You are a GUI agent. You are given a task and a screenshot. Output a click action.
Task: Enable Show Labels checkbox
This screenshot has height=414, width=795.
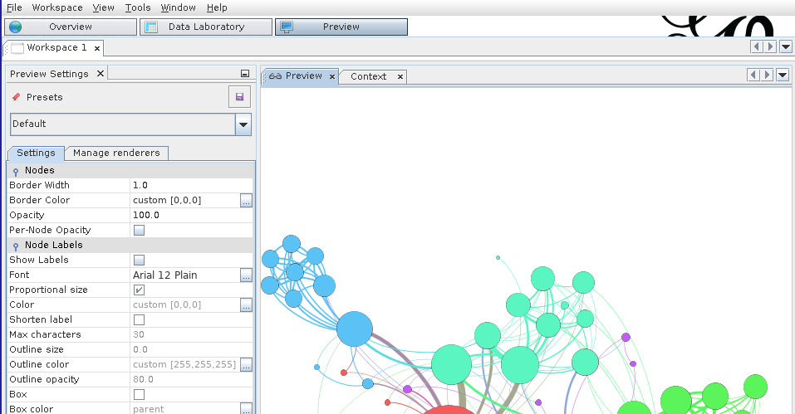pos(139,261)
